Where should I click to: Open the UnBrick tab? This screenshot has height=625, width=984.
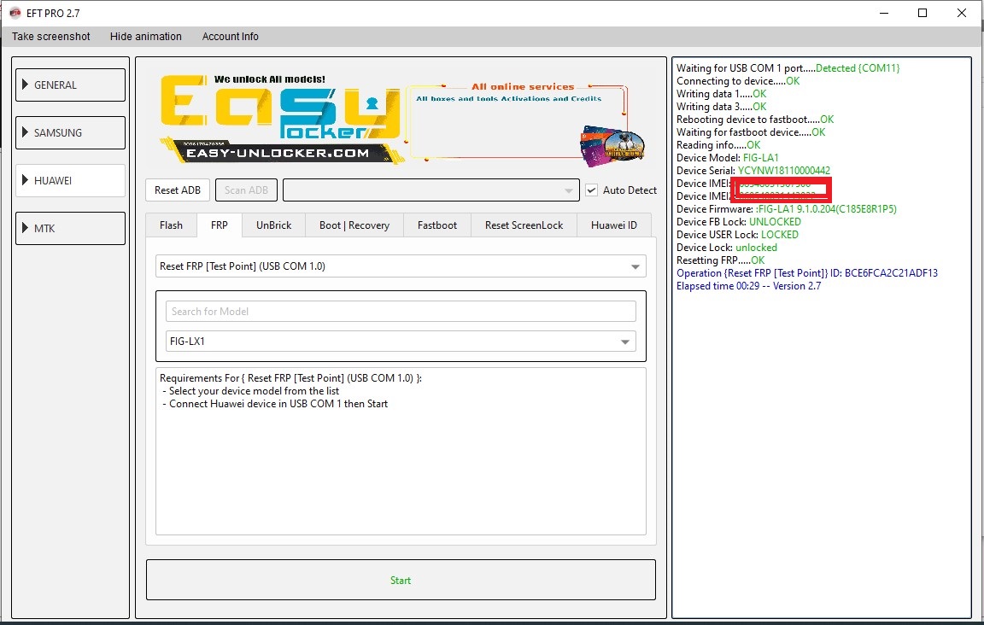coord(273,225)
